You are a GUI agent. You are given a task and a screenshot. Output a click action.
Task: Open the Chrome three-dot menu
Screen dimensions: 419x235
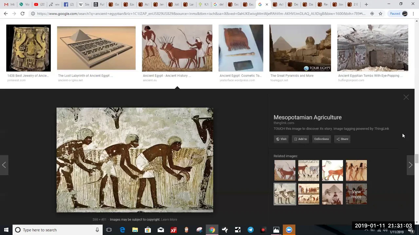(x=413, y=14)
